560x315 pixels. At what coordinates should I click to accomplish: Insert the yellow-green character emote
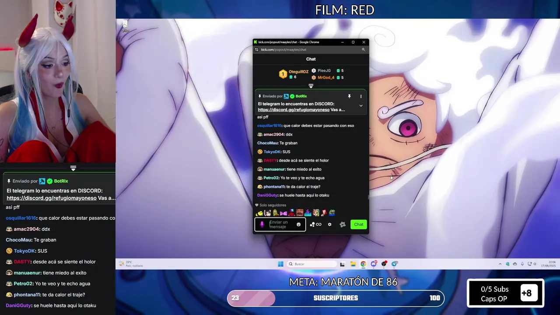pos(275,213)
